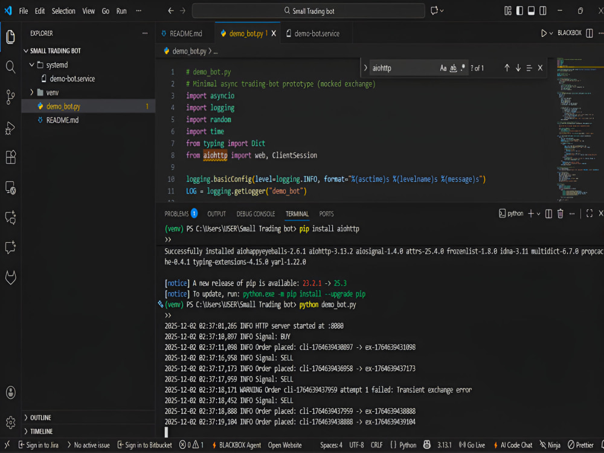The height and width of the screenshot is (453, 604).
Task: Run the Python file with play button
Action: coord(544,33)
